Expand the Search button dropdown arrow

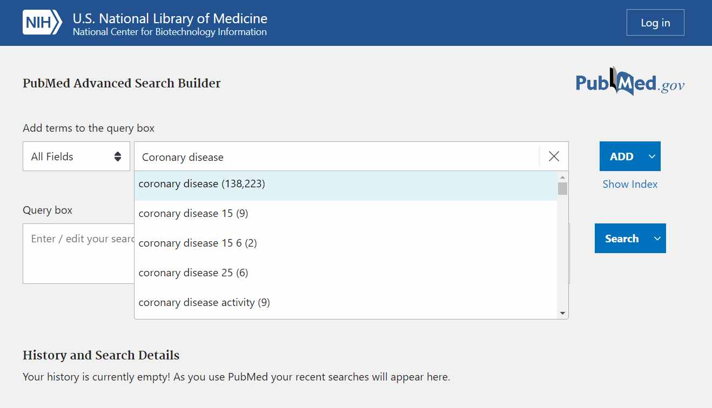pos(657,239)
